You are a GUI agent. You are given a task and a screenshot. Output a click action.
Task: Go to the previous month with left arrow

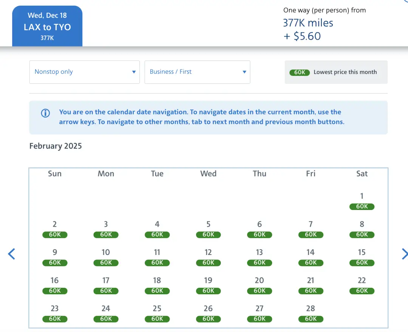tap(12, 254)
